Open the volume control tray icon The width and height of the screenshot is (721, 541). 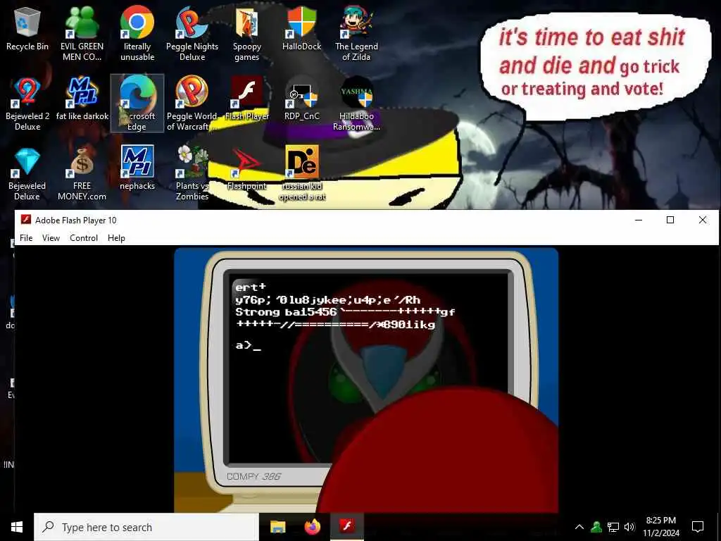[629, 527]
